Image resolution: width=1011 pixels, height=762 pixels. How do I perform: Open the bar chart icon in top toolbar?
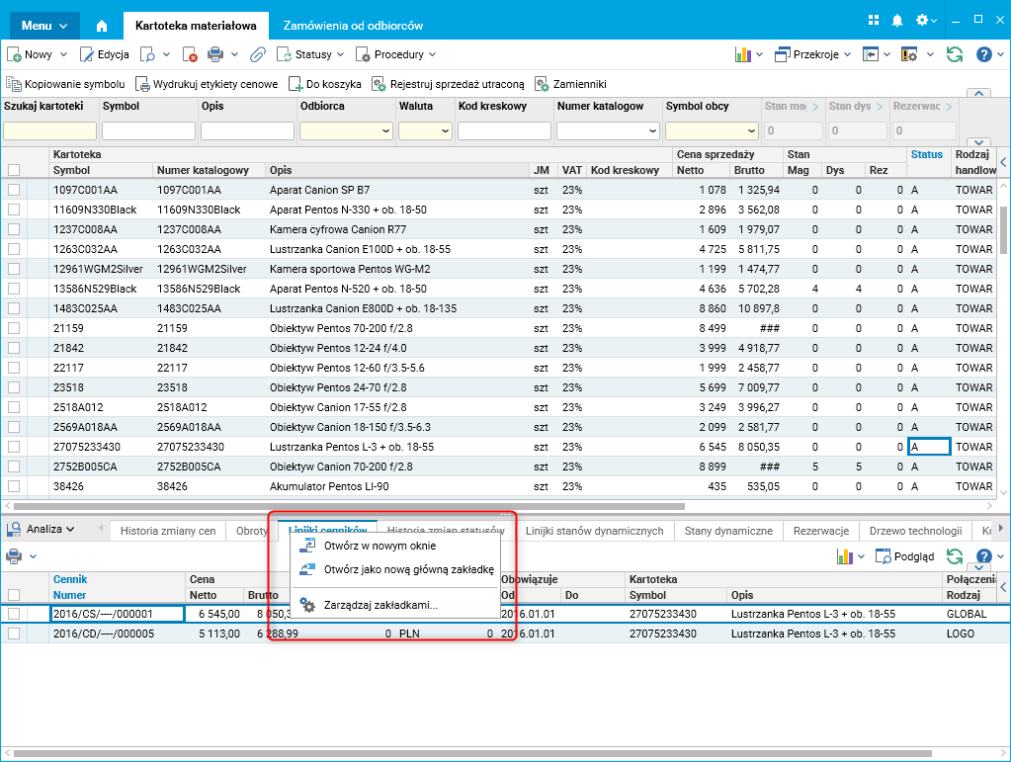pyautogui.click(x=743, y=54)
